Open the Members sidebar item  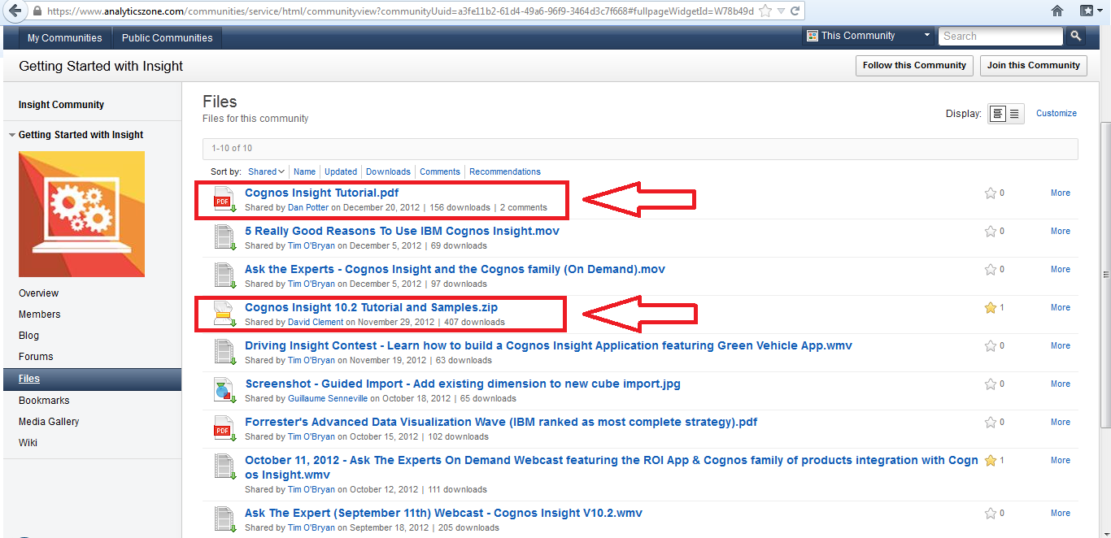(40, 315)
